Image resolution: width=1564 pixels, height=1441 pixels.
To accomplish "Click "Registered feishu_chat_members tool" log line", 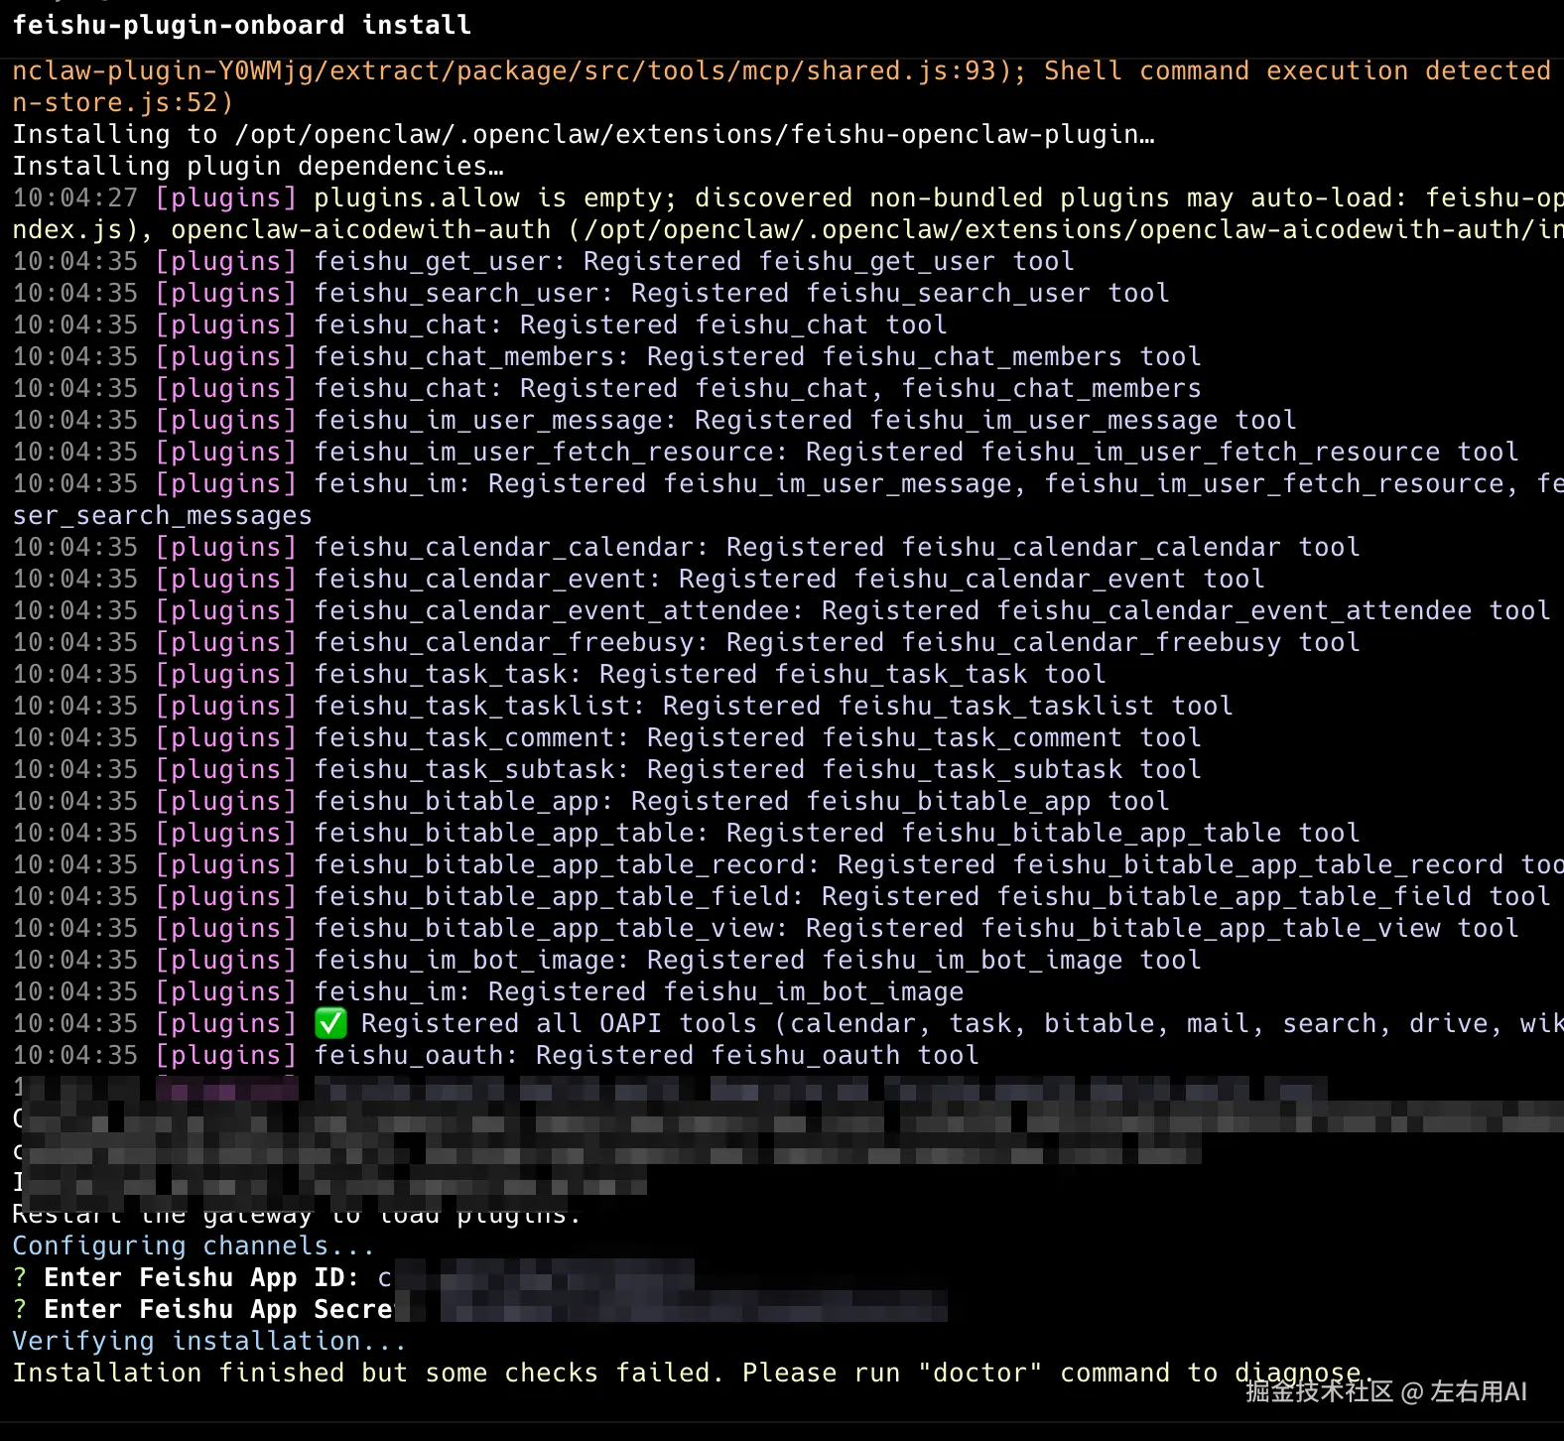I will 607,356.
